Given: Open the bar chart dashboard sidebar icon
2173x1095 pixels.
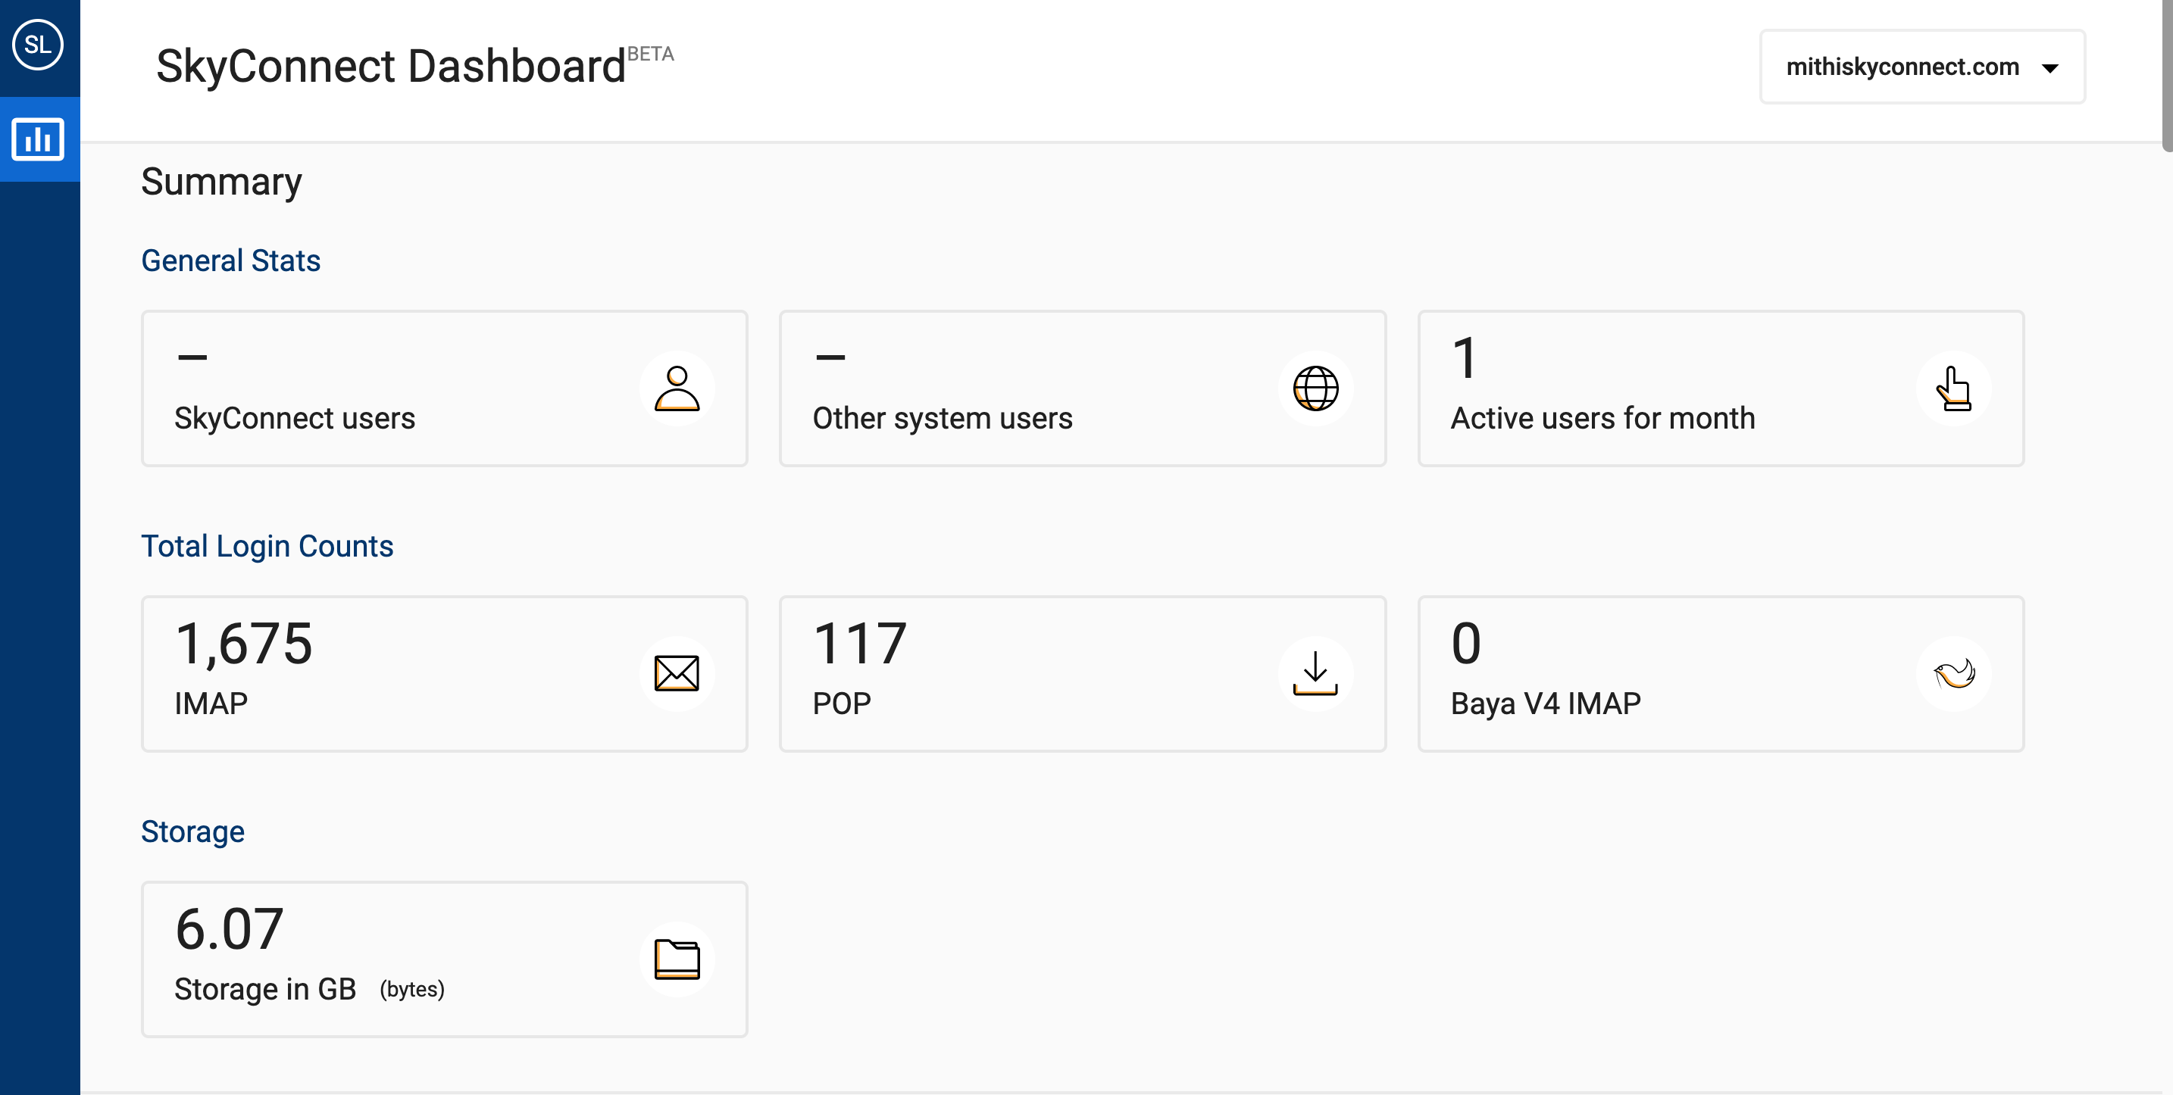Looking at the screenshot, I should pos(38,139).
